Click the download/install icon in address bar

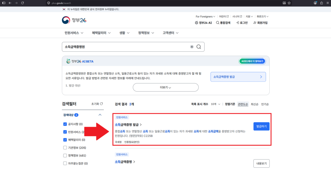coord(284,3)
